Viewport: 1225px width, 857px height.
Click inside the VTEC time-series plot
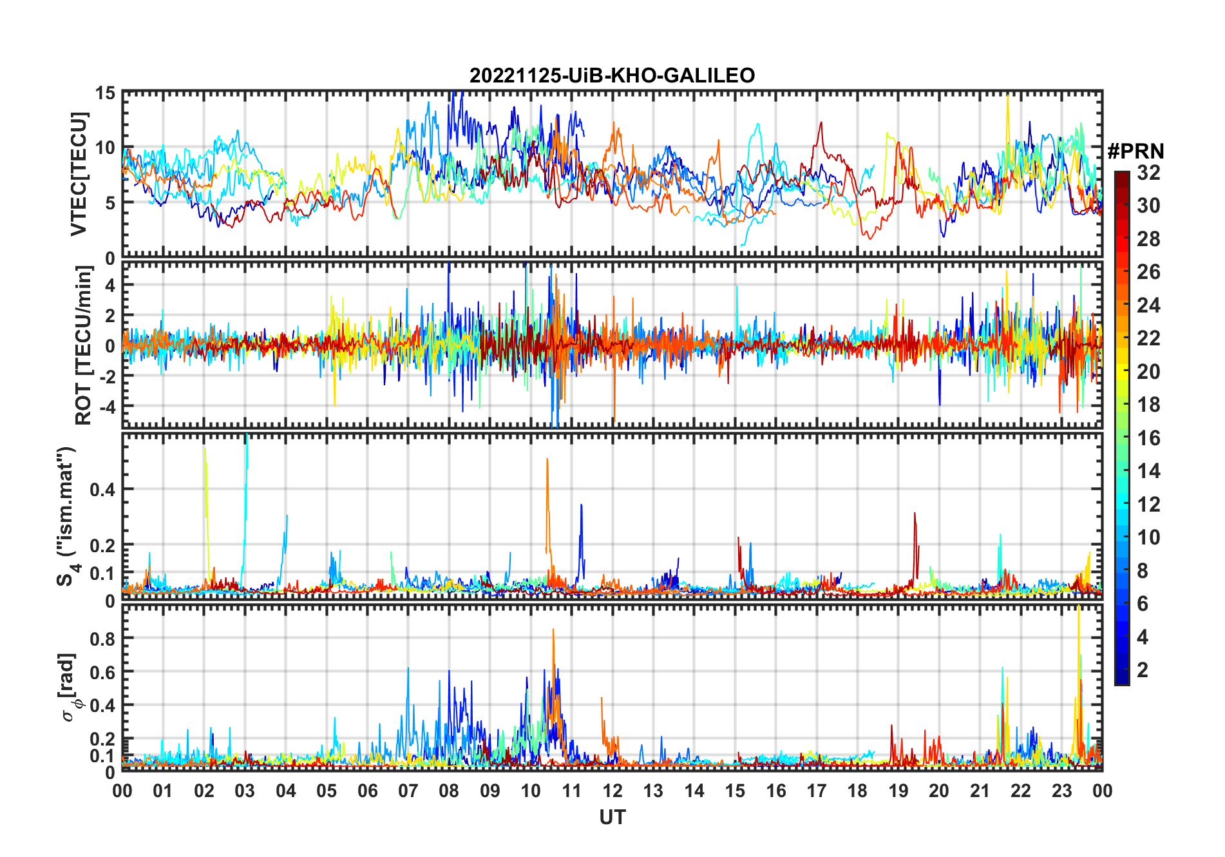612,174
